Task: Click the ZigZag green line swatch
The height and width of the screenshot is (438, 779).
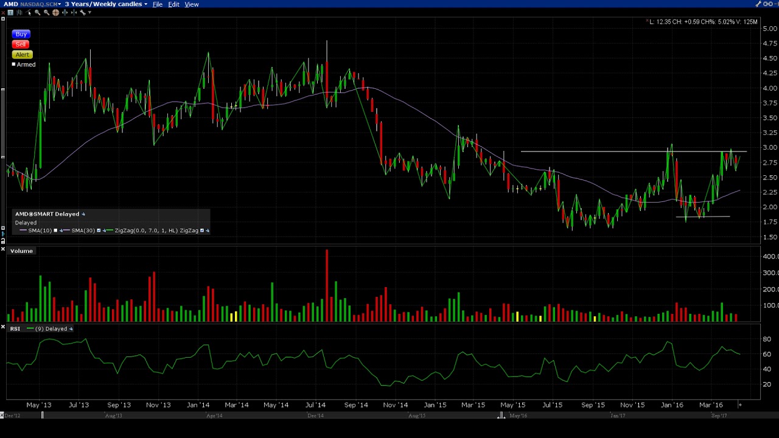Action: coord(110,231)
